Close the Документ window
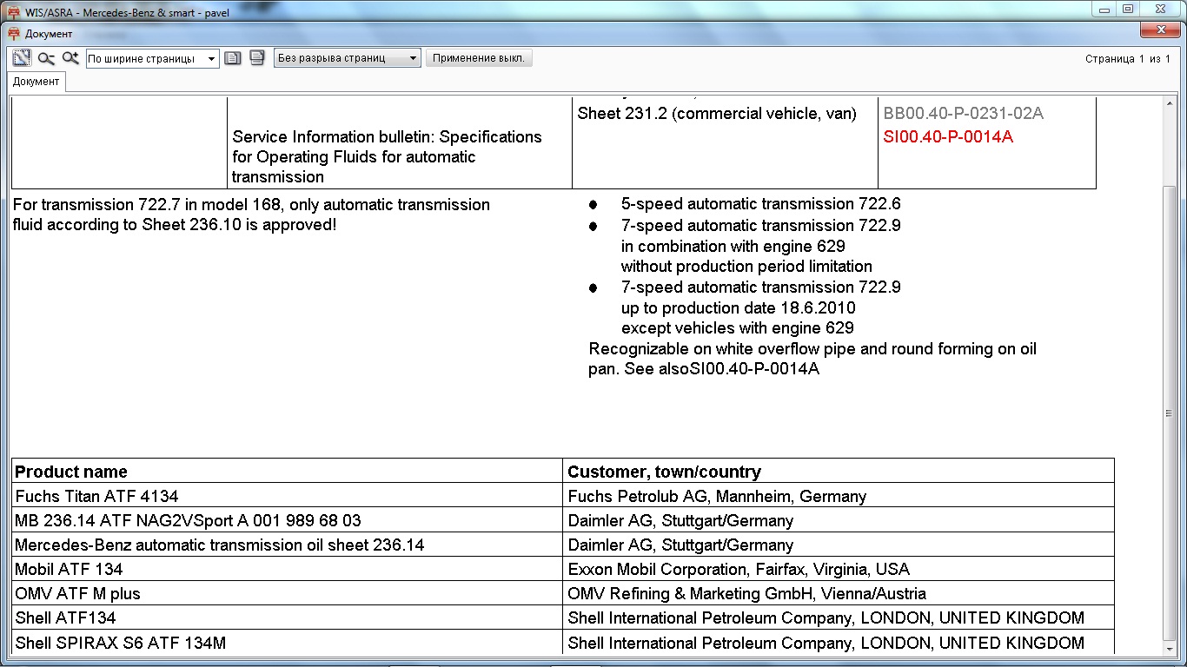 pyautogui.click(x=1160, y=32)
